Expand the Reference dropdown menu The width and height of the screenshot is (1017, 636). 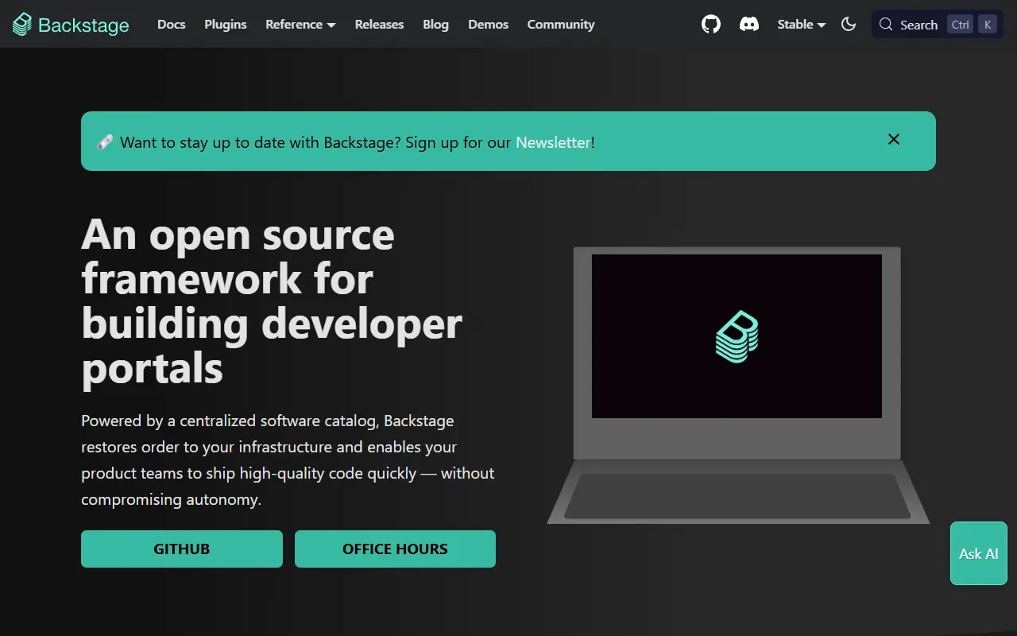pyautogui.click(x=300, y=25)
